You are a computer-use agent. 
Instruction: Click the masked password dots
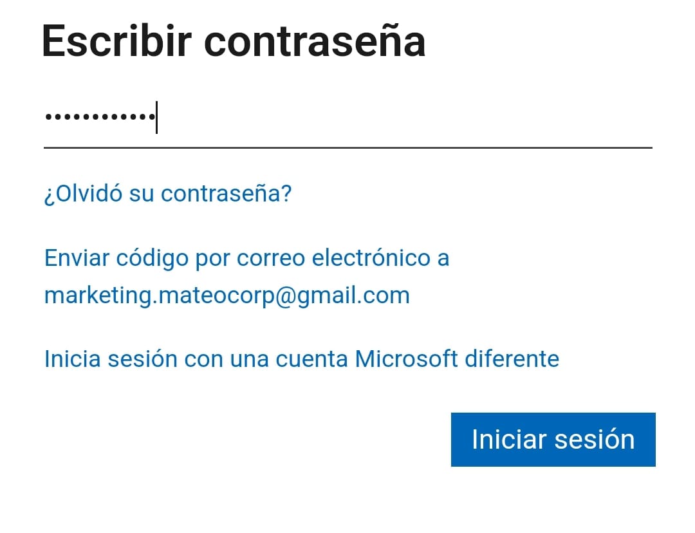point(100,117)
